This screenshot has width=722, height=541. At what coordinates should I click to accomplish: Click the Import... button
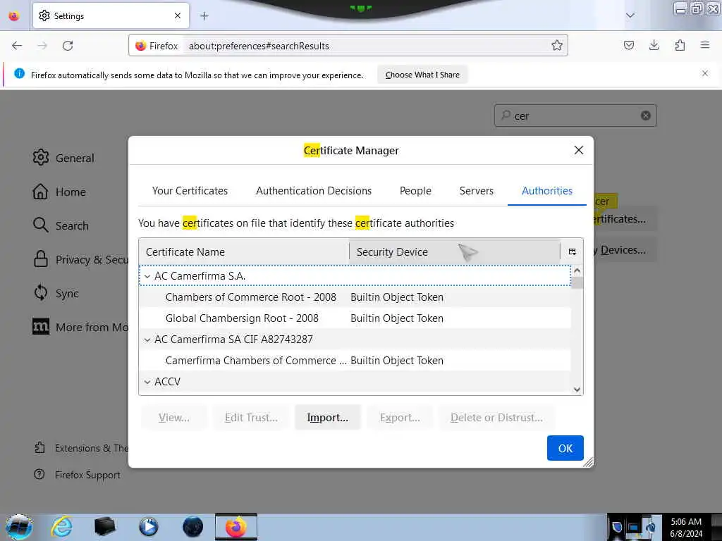(327, 417)
